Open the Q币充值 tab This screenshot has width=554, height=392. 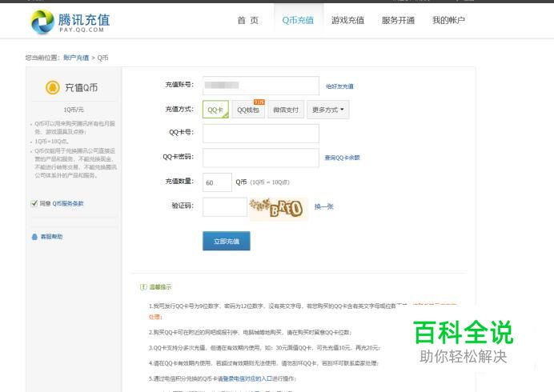(x=298, y=21)
